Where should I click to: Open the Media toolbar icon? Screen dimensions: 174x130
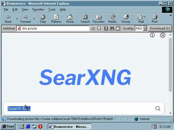112,19
